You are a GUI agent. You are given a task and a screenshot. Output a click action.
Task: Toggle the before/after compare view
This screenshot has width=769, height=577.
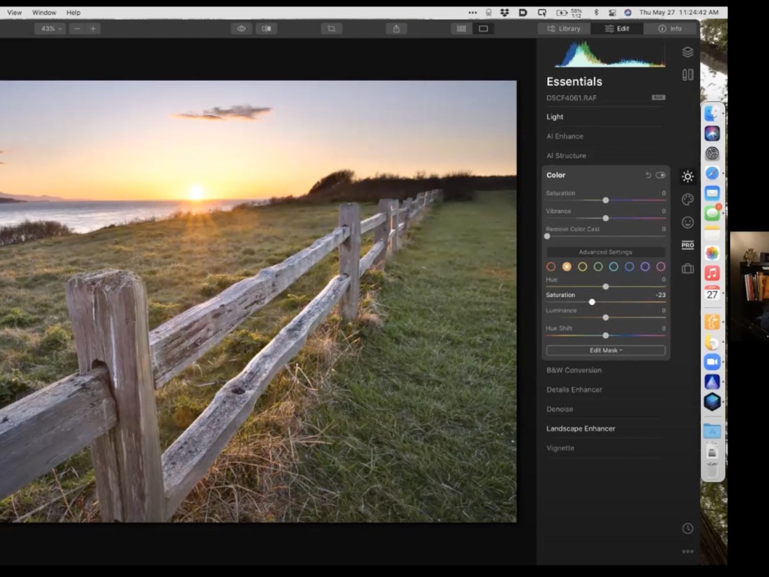coord(266,29)
